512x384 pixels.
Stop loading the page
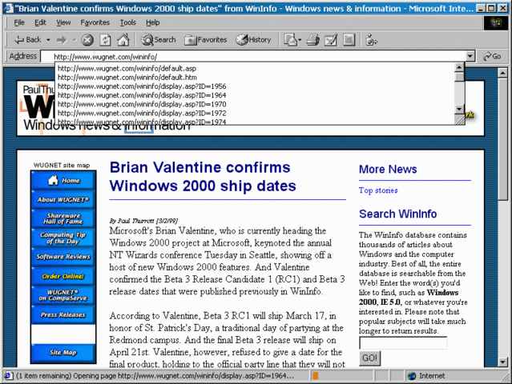point(87,40)
